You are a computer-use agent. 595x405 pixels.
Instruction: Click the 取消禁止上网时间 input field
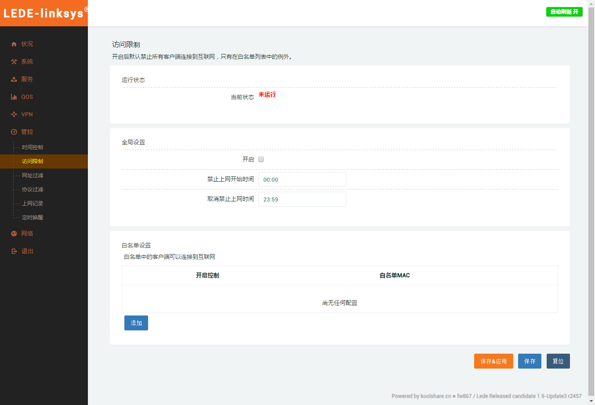tap(302, 199)
